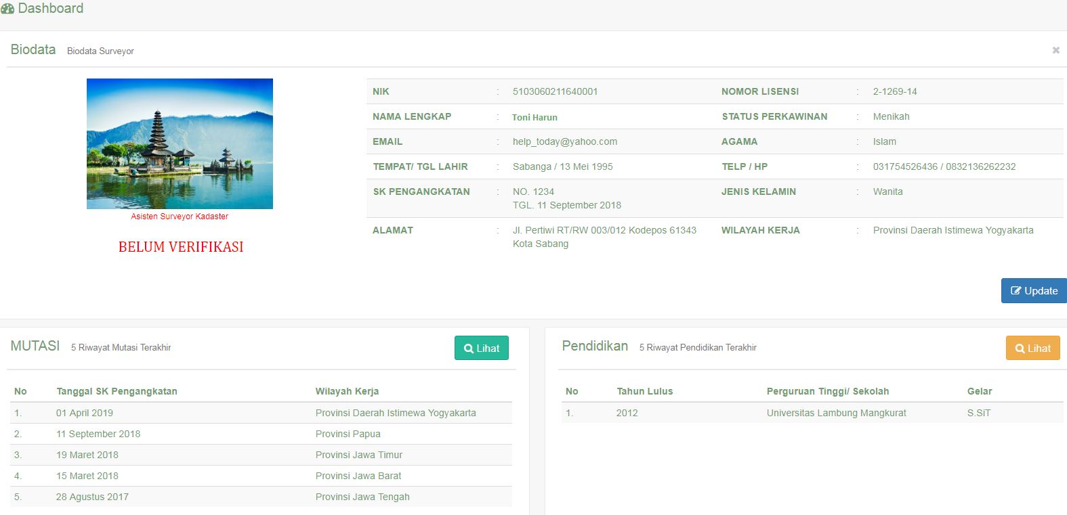This screenshot has width=1067, height=515.
Task: Click the edit pencil icon in Update
Action: [x=1016, y=291]
